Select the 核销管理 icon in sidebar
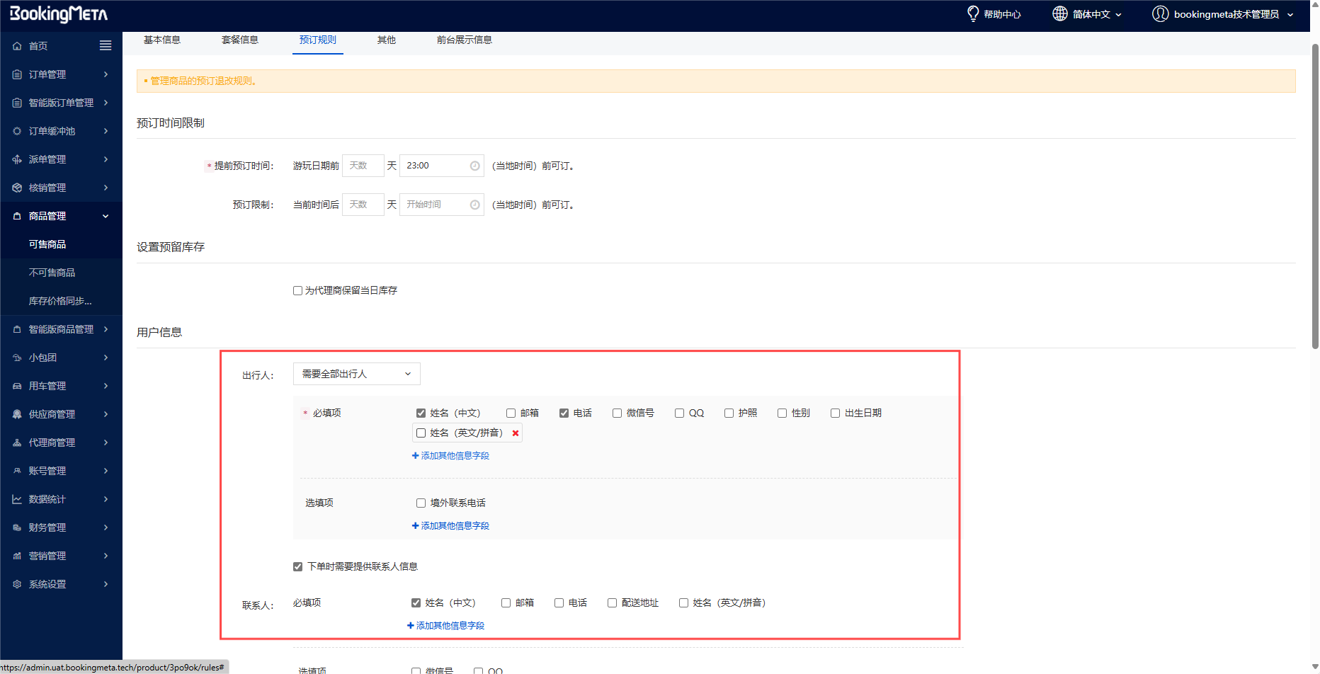Screen dimensions: 1320x674 17,187
